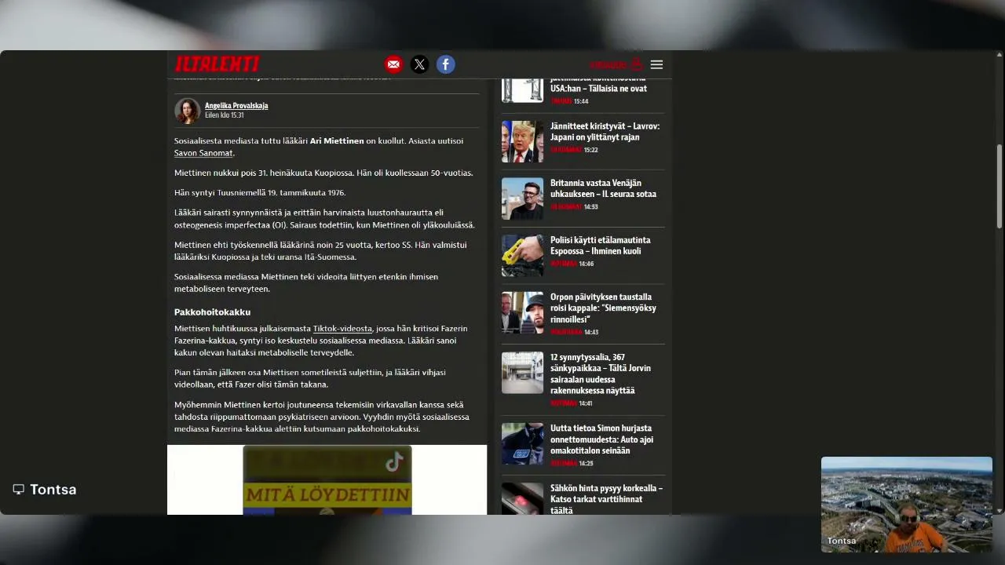Click the timestamp 'Eilen klo 15:31'
The width and height of the screenshot is (1005, 565).
225,115
